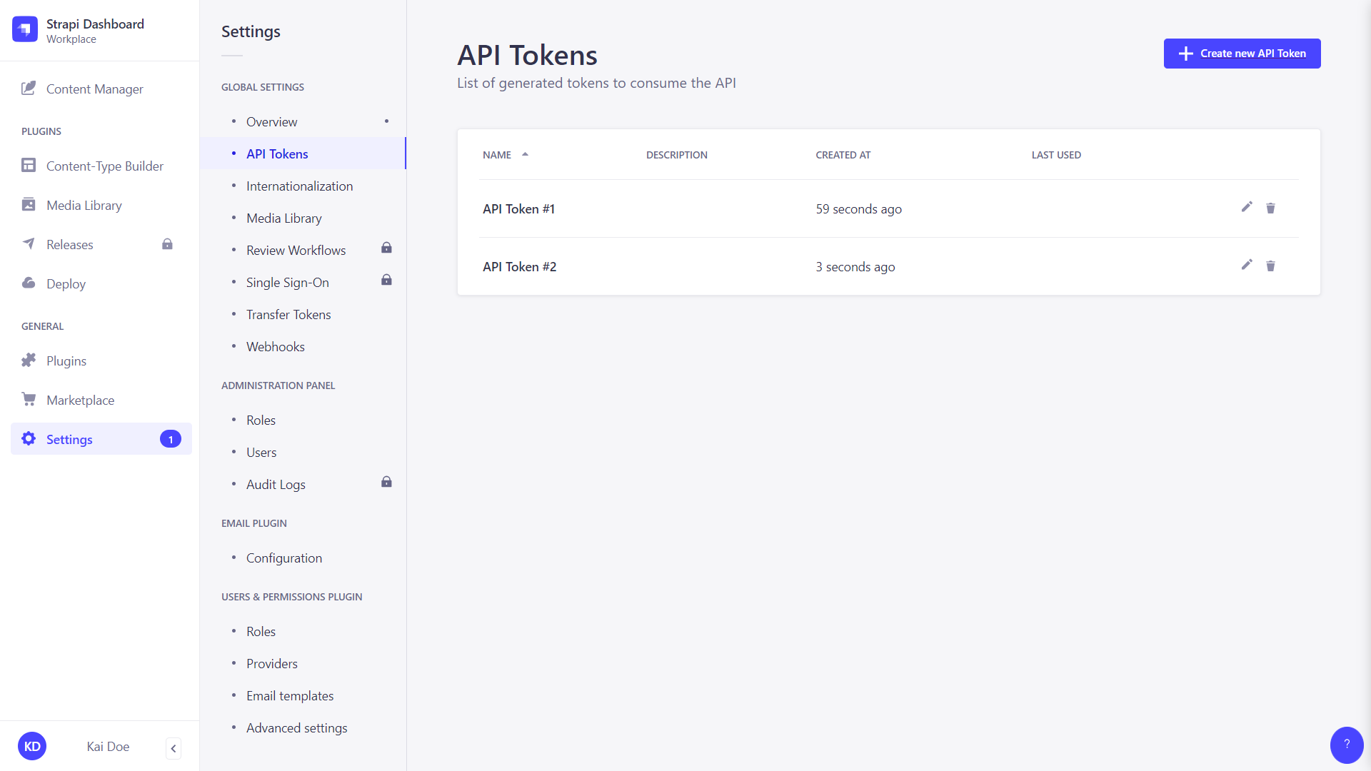Viewport: 1371px width, 771px height.
Task: Open Advanced settings for Users & Permissions
Action: 296,727
